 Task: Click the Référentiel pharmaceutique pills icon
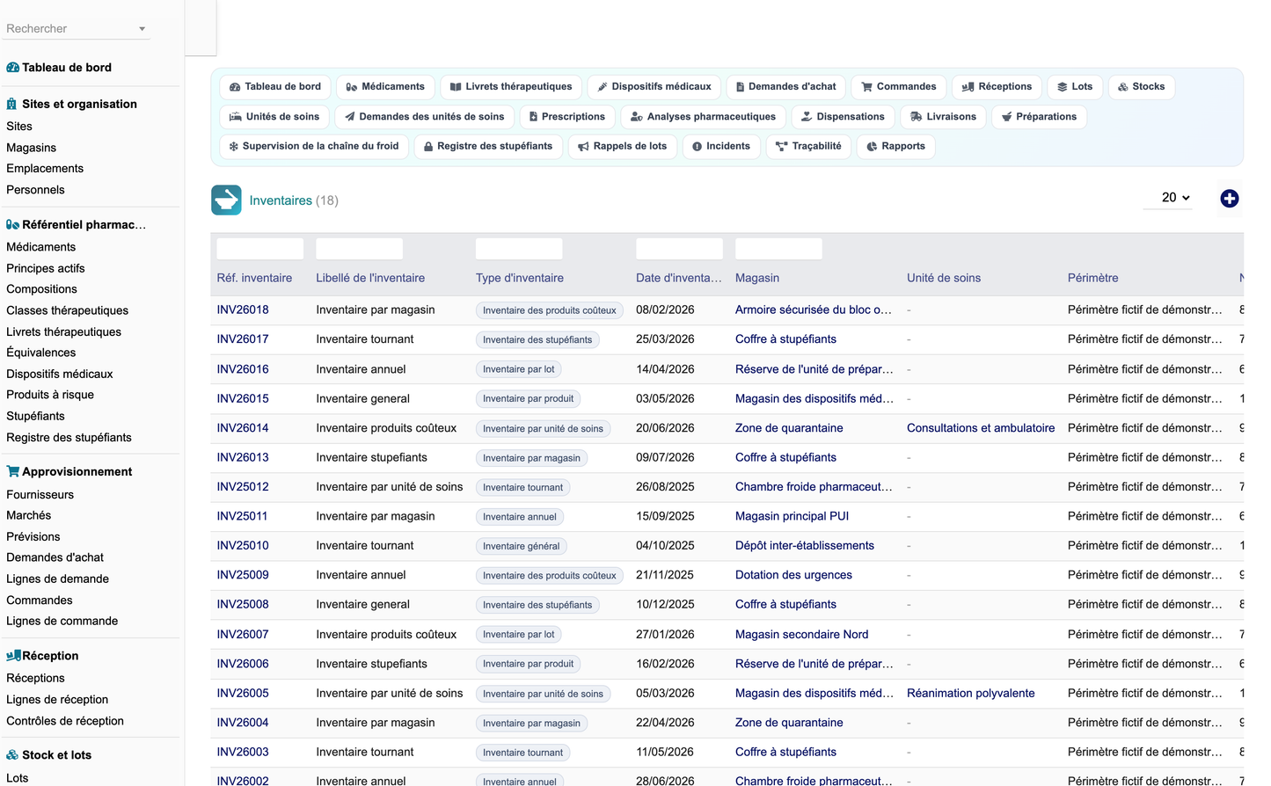[12, 225]
